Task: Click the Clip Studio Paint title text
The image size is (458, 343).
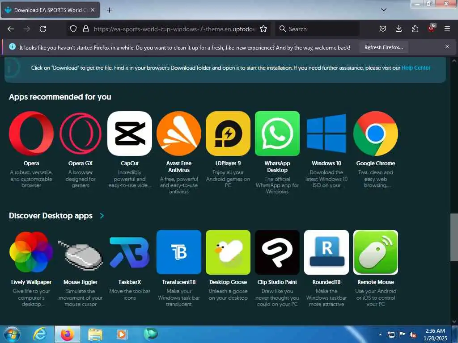Action: (x=277, y=282)
